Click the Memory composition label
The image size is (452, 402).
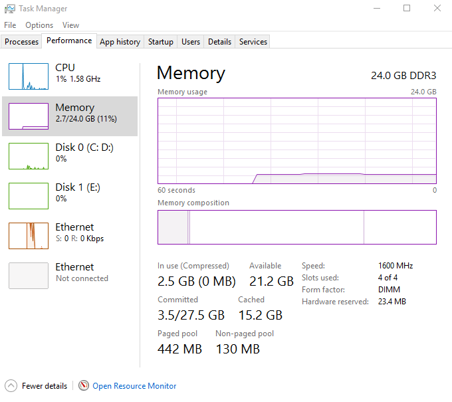pyautogui.click(x=193, y=203)
